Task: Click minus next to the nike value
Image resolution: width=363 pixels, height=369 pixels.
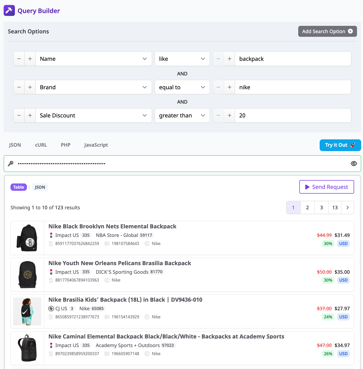Action: (x=218, y=87)
